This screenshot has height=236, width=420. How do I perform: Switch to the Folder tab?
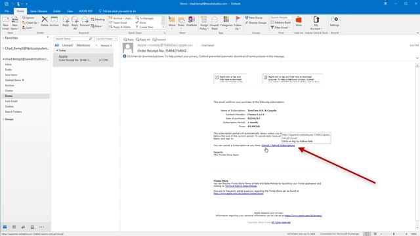coord(57,11)
